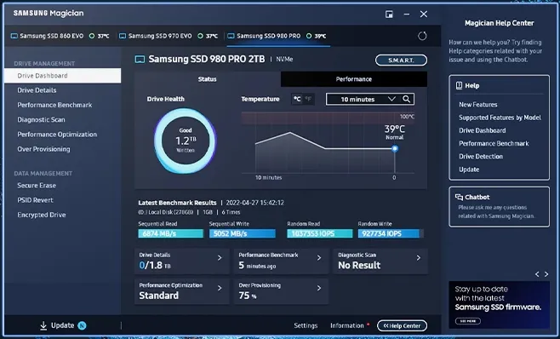This screenshot has width=560, height=339.
Task: Click the Random Read IOPS bar
Action: [x=320, y=233]
